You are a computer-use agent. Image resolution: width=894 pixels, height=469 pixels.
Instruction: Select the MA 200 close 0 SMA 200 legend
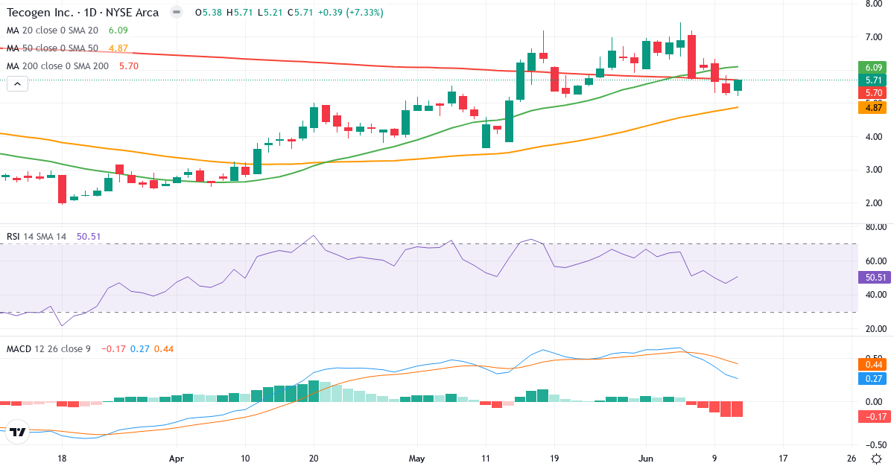pyautogui.click(x=57, y=66)
